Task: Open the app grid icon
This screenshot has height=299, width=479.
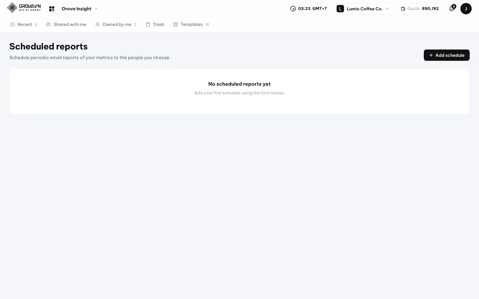Action: pyautogui.click(x=52, y=9)
